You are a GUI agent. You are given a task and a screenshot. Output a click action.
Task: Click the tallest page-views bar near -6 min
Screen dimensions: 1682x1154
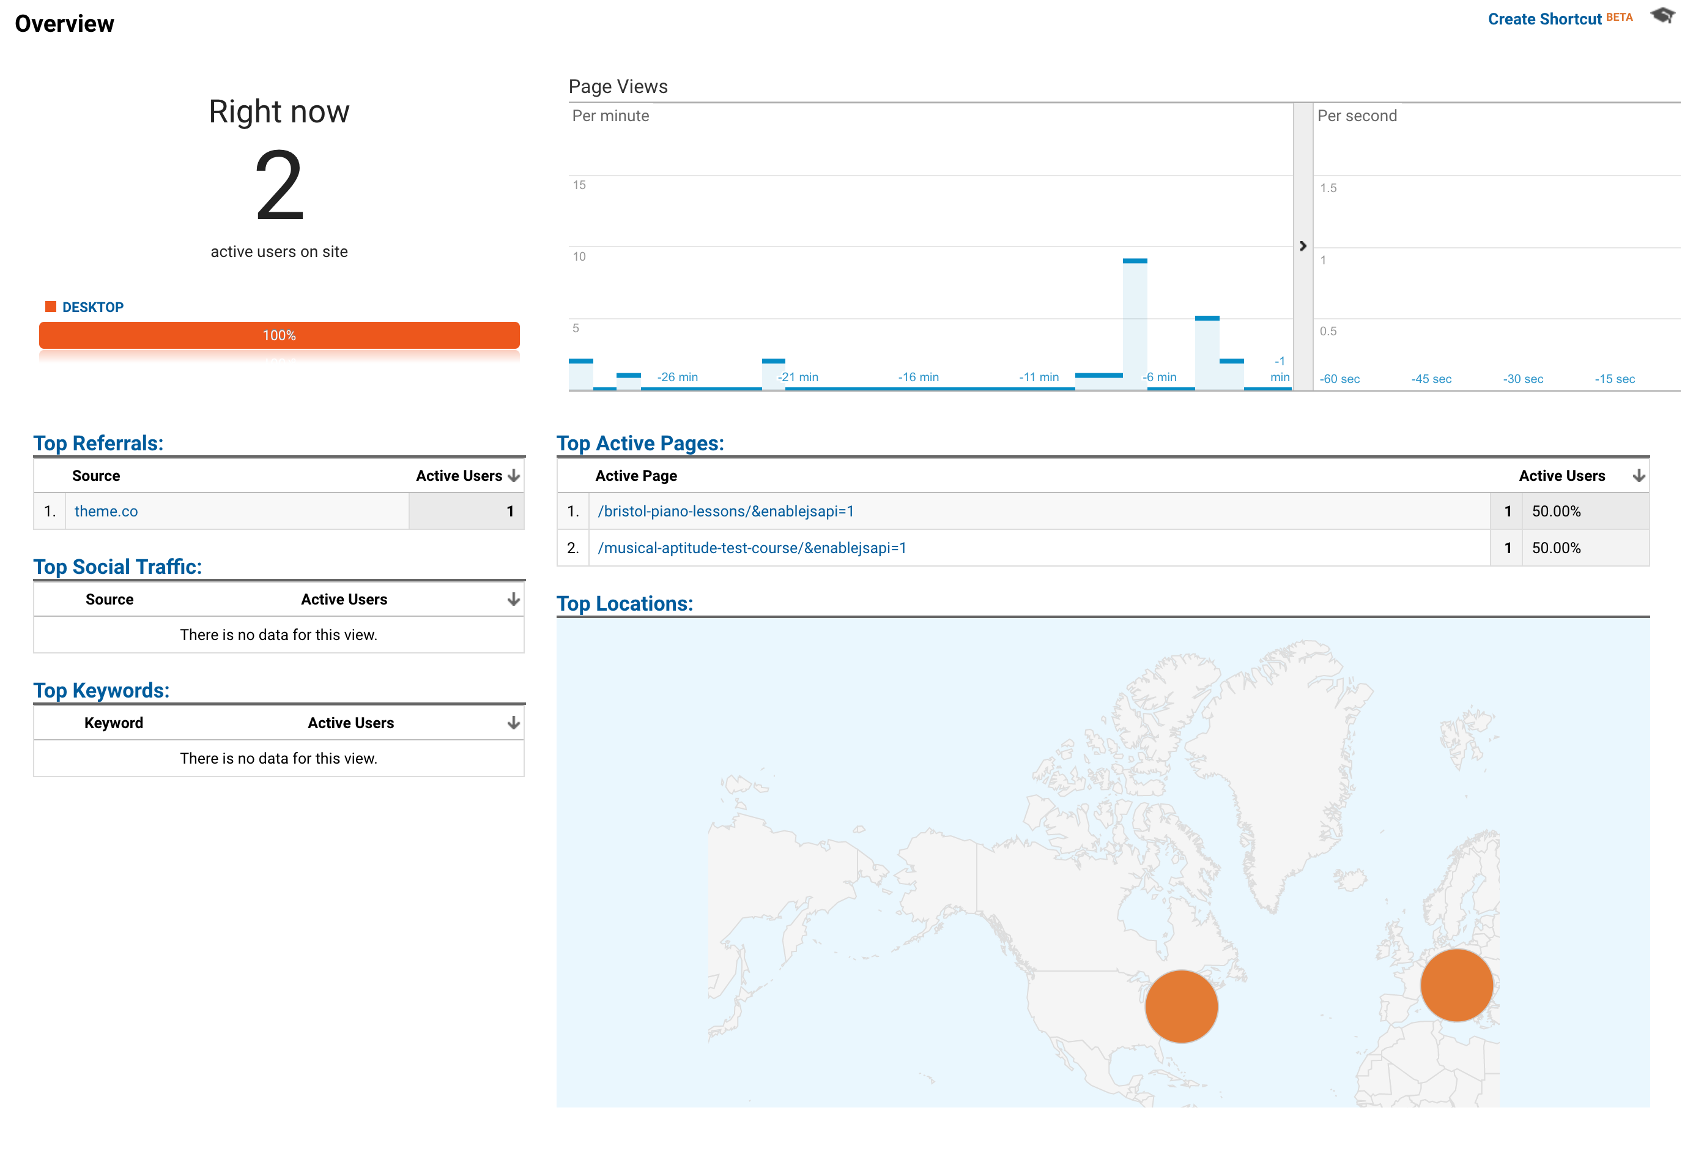point(1135,319)
